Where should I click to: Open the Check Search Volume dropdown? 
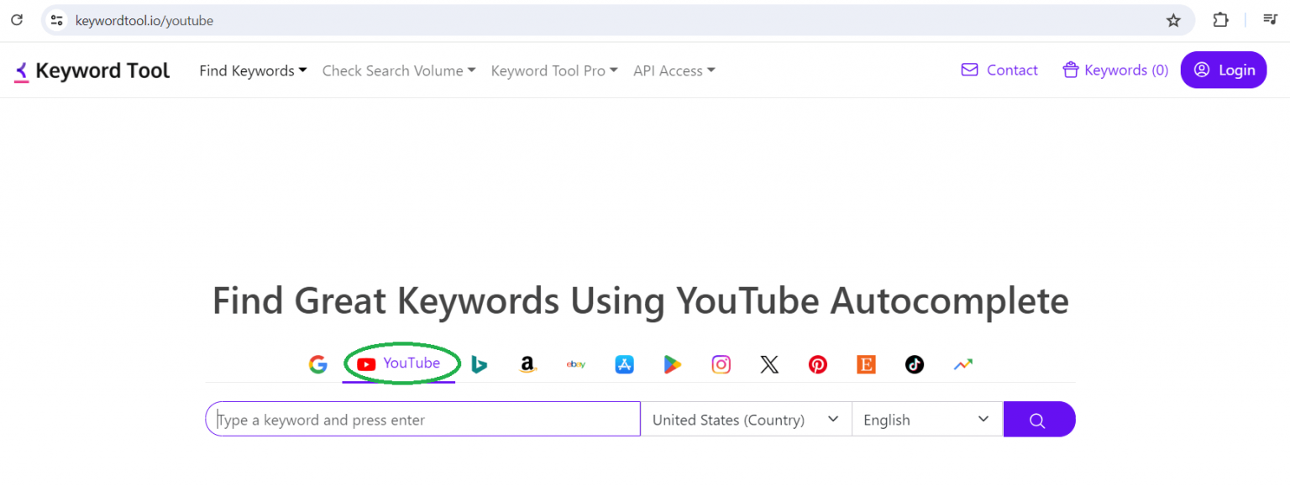point(399,71)
